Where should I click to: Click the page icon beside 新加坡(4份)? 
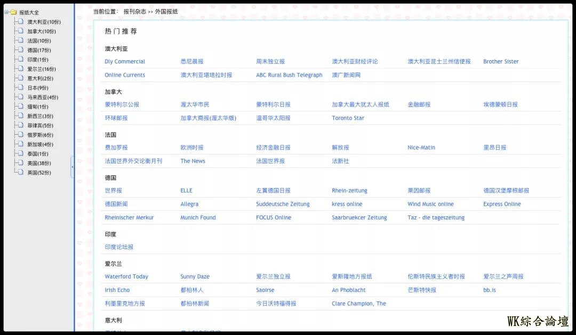coord(20,144)
